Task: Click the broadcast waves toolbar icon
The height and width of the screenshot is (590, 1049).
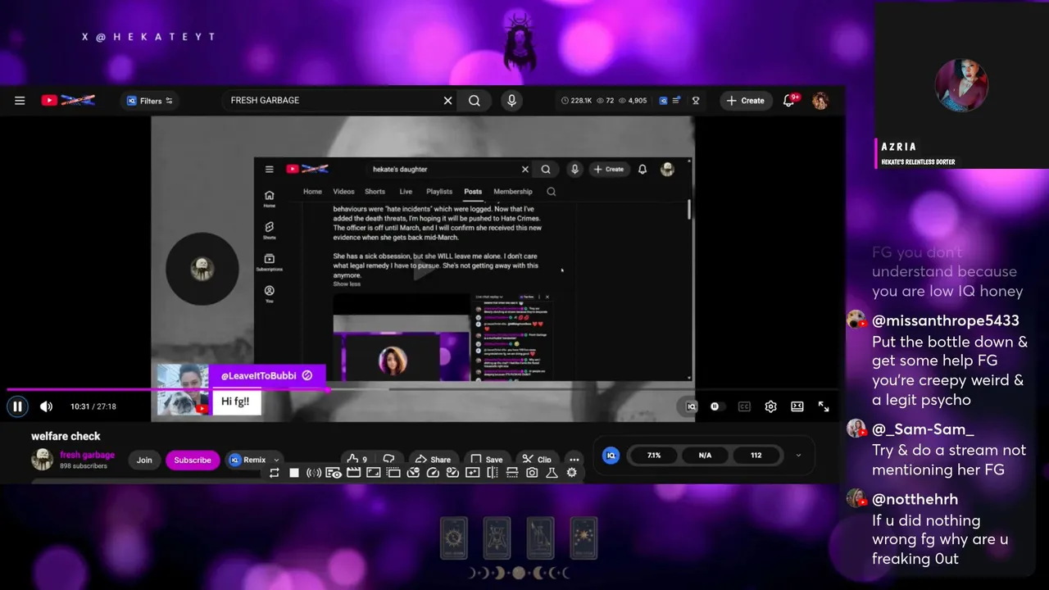Action: click(314, 473)
